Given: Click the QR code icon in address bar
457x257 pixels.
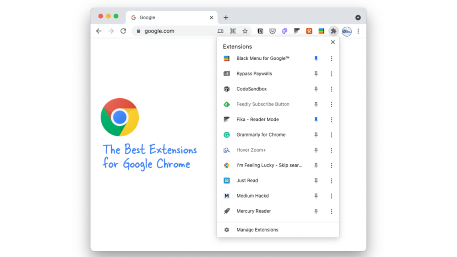Looking at the screenshot, I should pyautogui.click(x=233, y=31).
